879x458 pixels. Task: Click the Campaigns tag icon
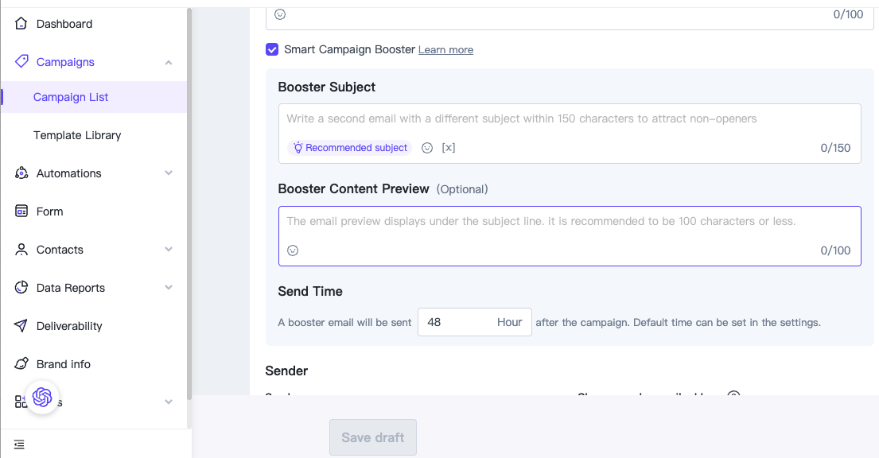click(x=21, y=61)
